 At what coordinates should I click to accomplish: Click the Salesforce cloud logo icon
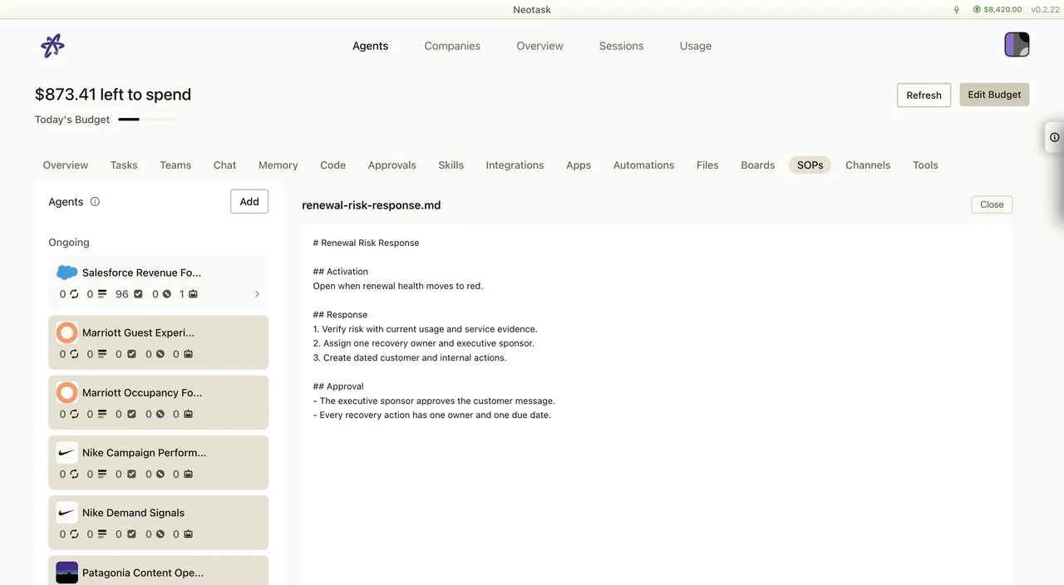click(x=67, y=273)
